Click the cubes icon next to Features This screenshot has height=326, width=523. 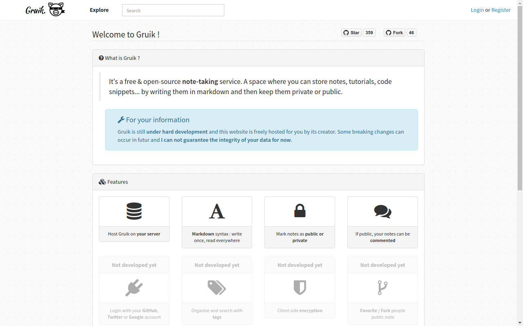click(102, 182)
